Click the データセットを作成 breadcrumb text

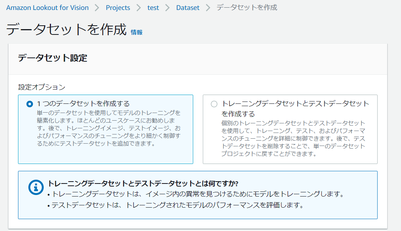click(247, 7)
